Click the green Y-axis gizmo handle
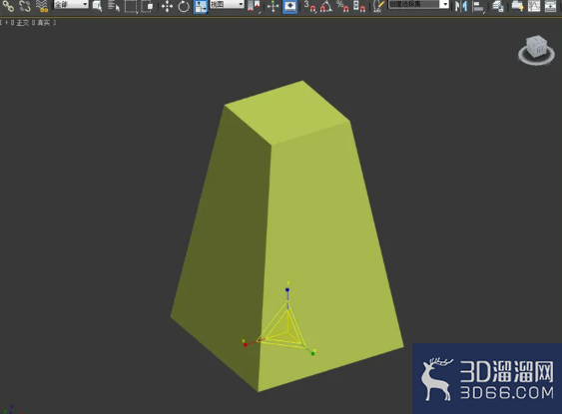 point(312,353)
